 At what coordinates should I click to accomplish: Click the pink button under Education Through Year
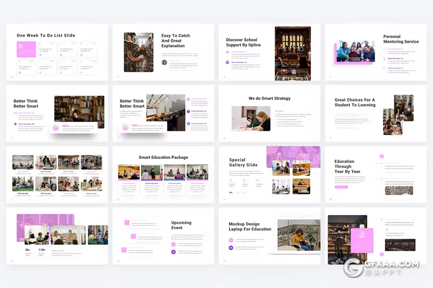coord(341,187)
